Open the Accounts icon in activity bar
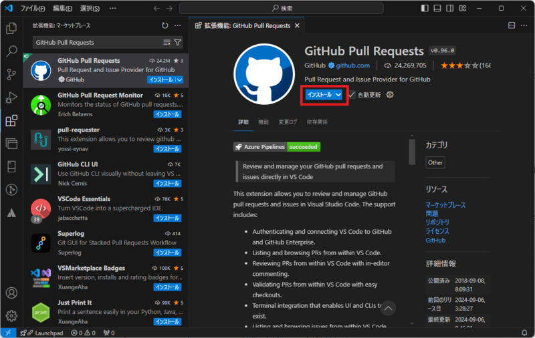Viewport: 535px width, 338px height. click(x=11, y=293)
